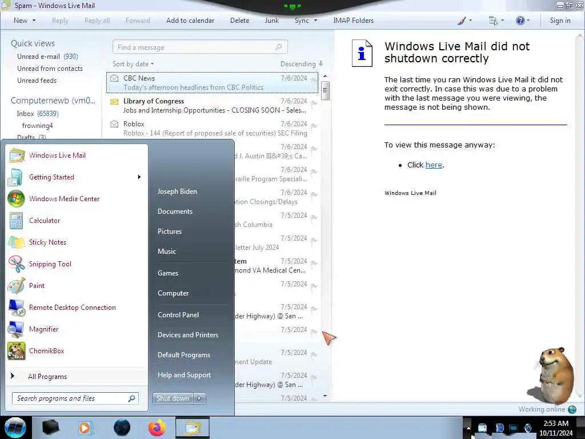Screen dimensions: 585x439
Task: Open Default Programs
Action: tap(183, 355)
